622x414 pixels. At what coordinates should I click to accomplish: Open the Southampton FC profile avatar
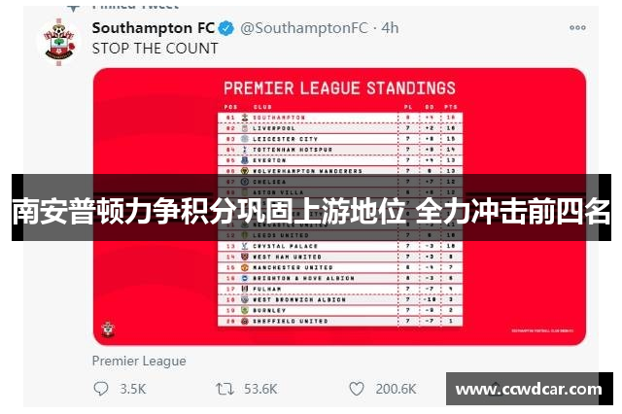[x=58, y=42]
